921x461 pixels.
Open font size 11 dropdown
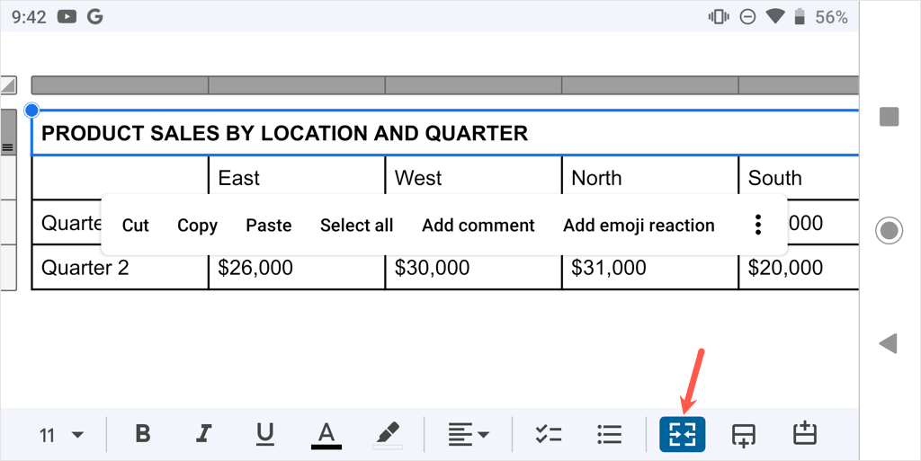point(61,435)
